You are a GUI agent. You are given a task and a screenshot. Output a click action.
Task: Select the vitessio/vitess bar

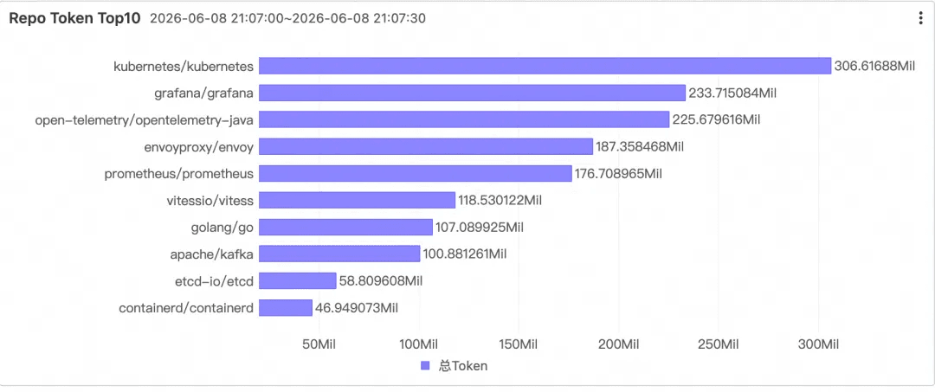point(358,200)
